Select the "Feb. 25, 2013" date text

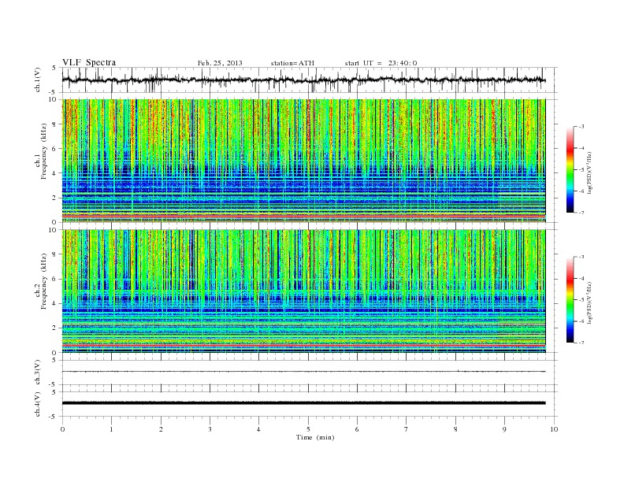coord(220,63)
